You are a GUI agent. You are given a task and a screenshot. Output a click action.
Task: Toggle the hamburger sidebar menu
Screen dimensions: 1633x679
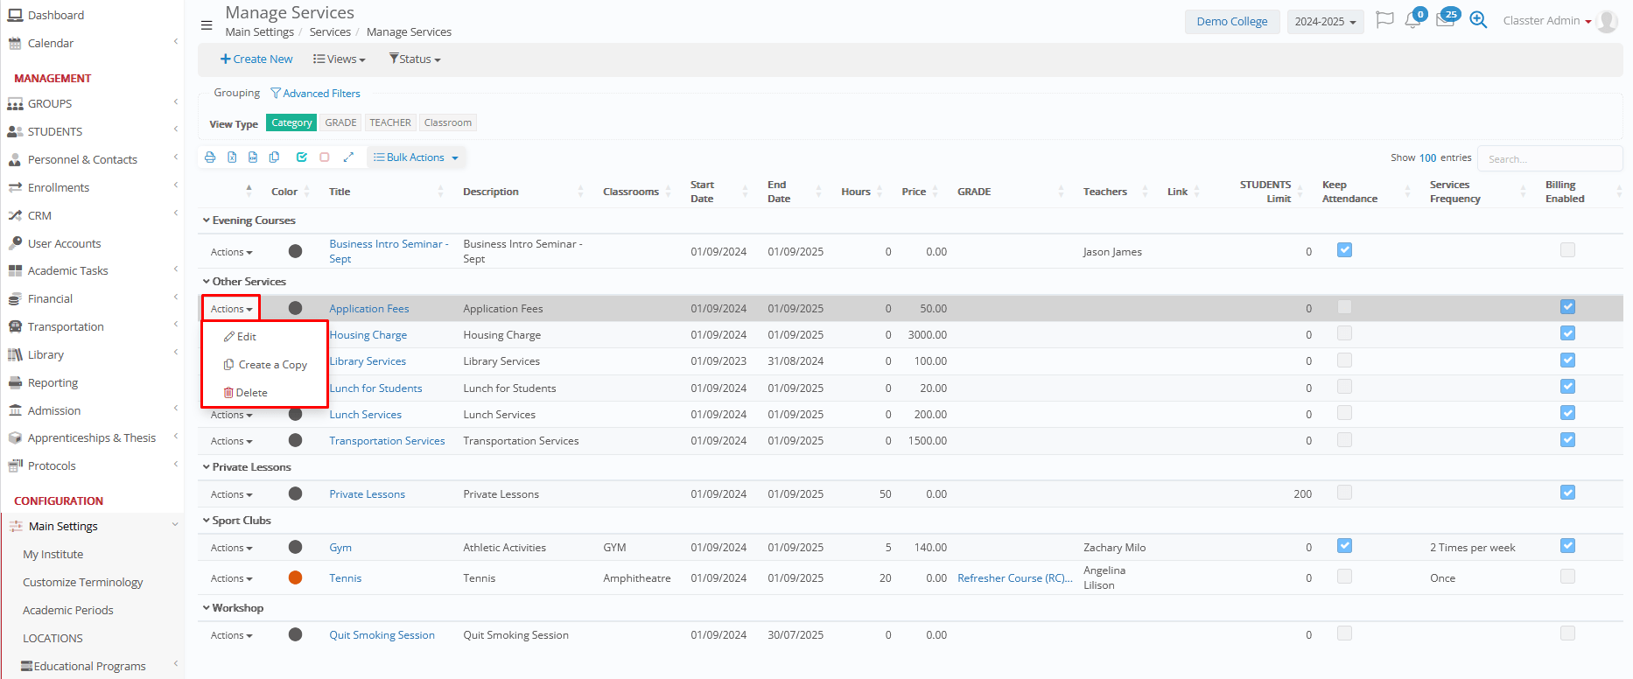pos(207,25)
